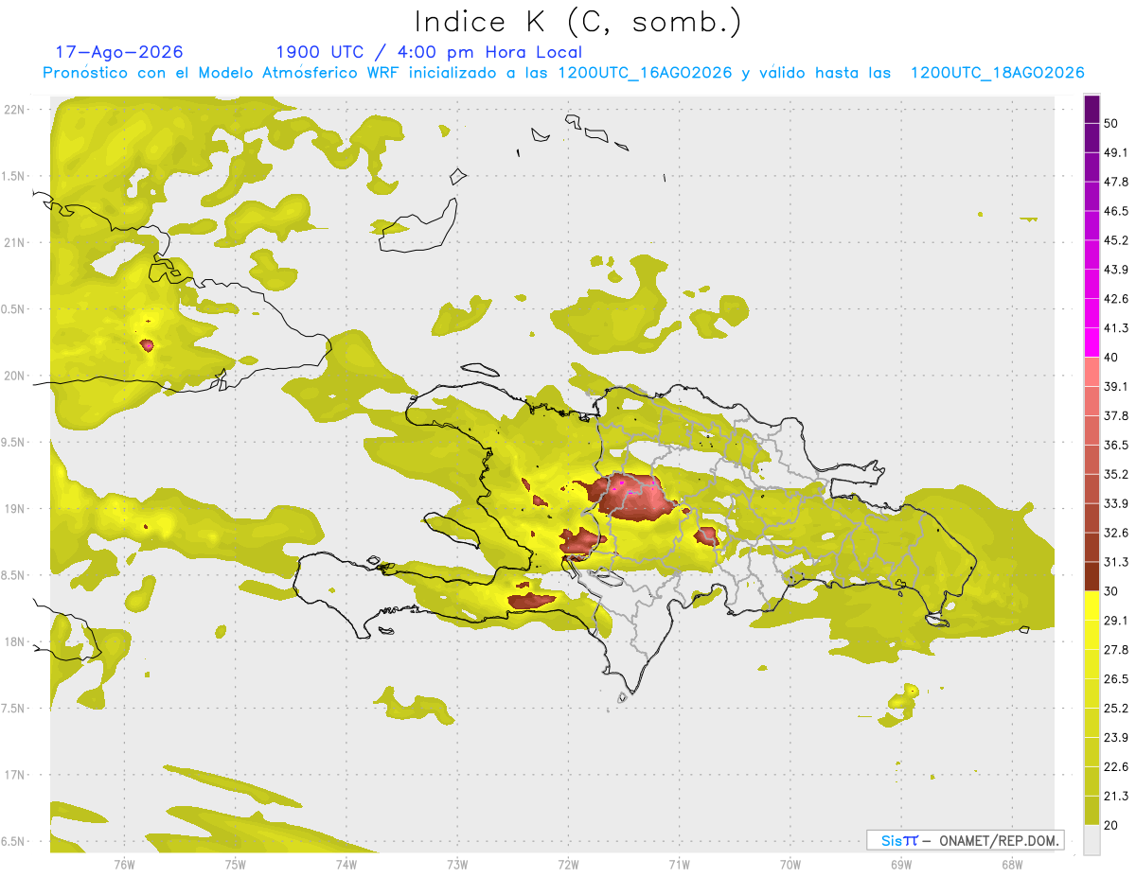Click the colorbar value "40"

tap(1112, 358)
